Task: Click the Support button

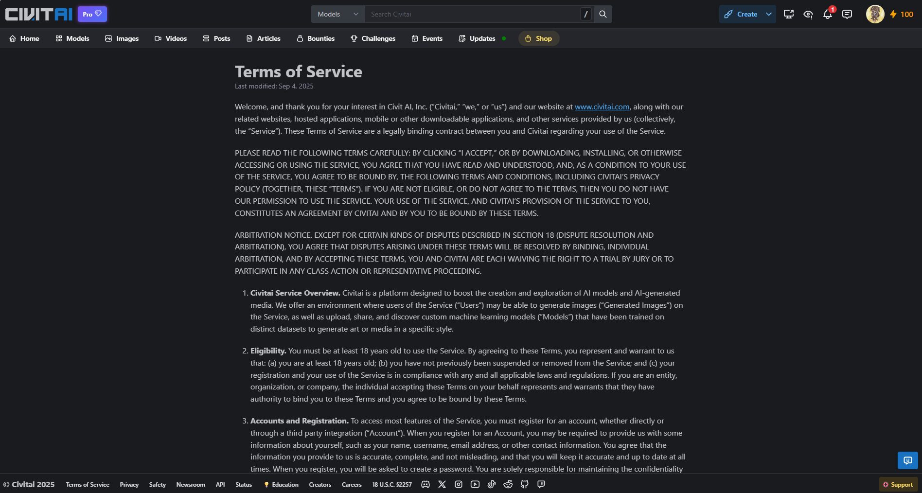Action: click(x=898, y=484)
